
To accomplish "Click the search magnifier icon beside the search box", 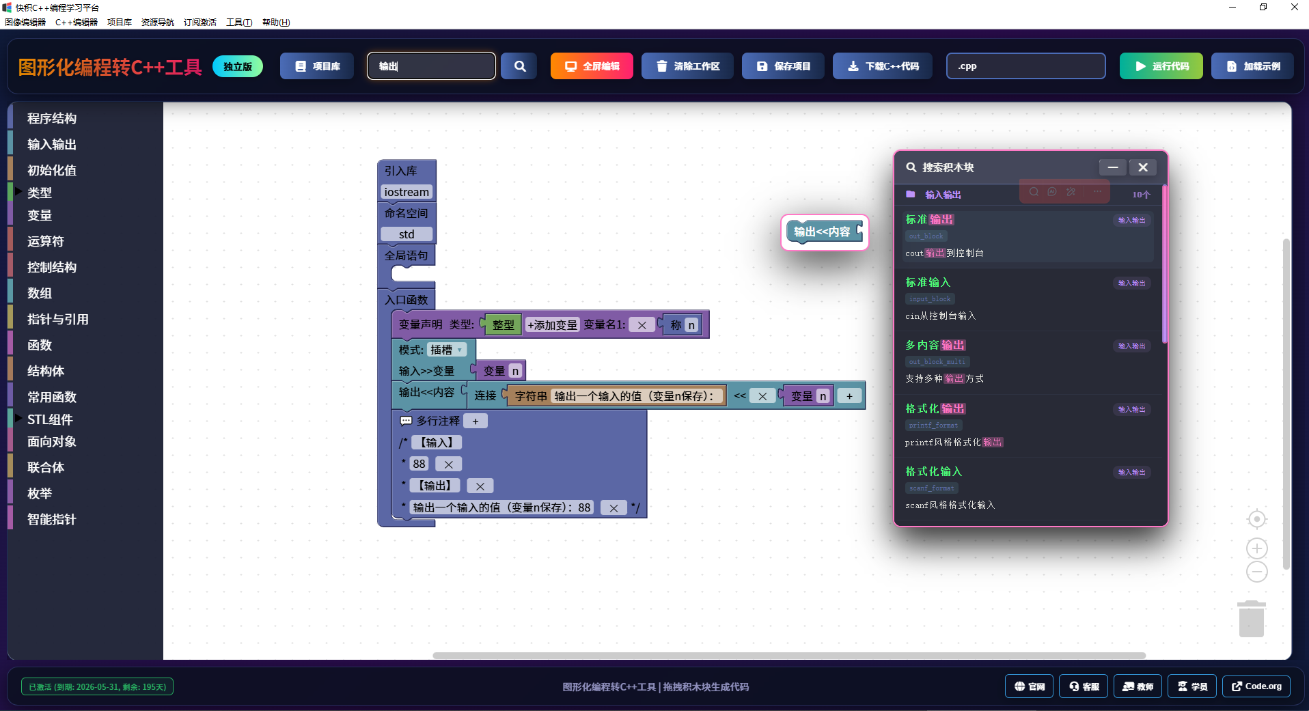I will click(x=519, y=66).
